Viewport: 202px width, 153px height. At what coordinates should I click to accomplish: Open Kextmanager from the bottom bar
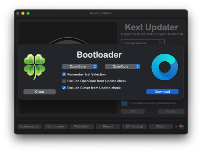pos(29,126)
